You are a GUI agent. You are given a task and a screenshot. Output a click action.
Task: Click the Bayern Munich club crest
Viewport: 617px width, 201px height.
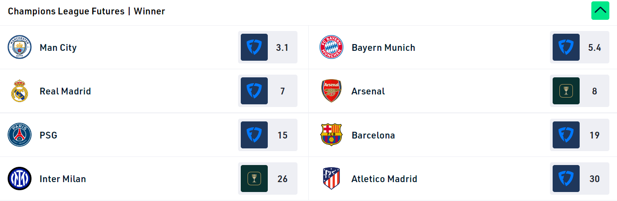point(331,48)
